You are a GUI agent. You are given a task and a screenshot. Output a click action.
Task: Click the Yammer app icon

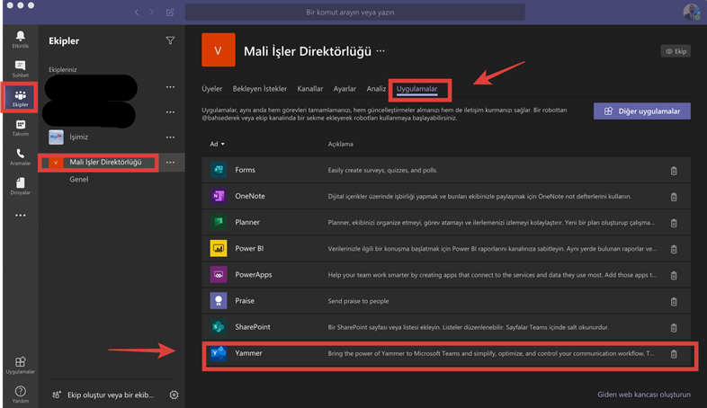tap(219, 353)
